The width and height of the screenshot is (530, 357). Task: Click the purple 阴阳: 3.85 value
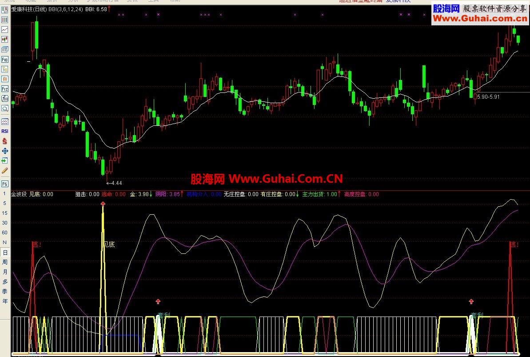[167, 194]
